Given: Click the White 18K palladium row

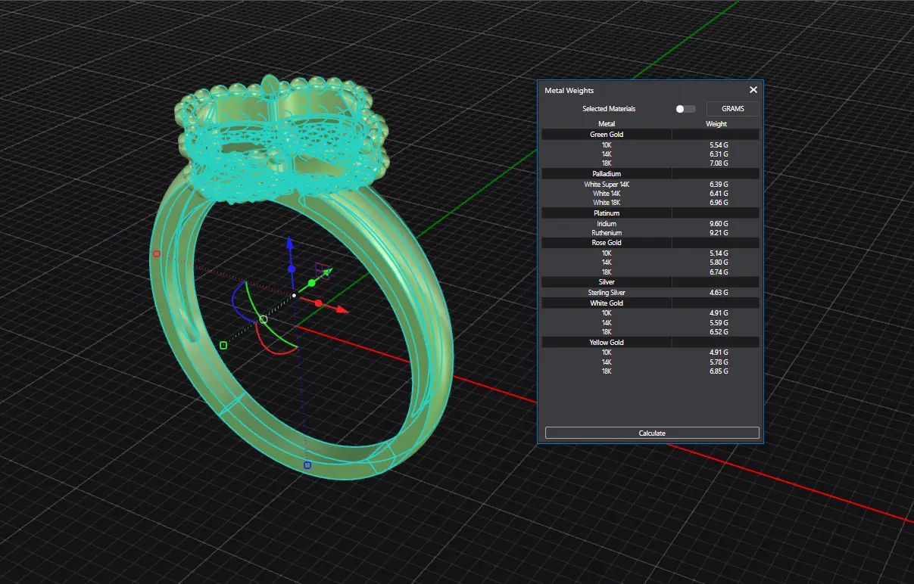Looking at the screenshot, I should pos(650,203).
